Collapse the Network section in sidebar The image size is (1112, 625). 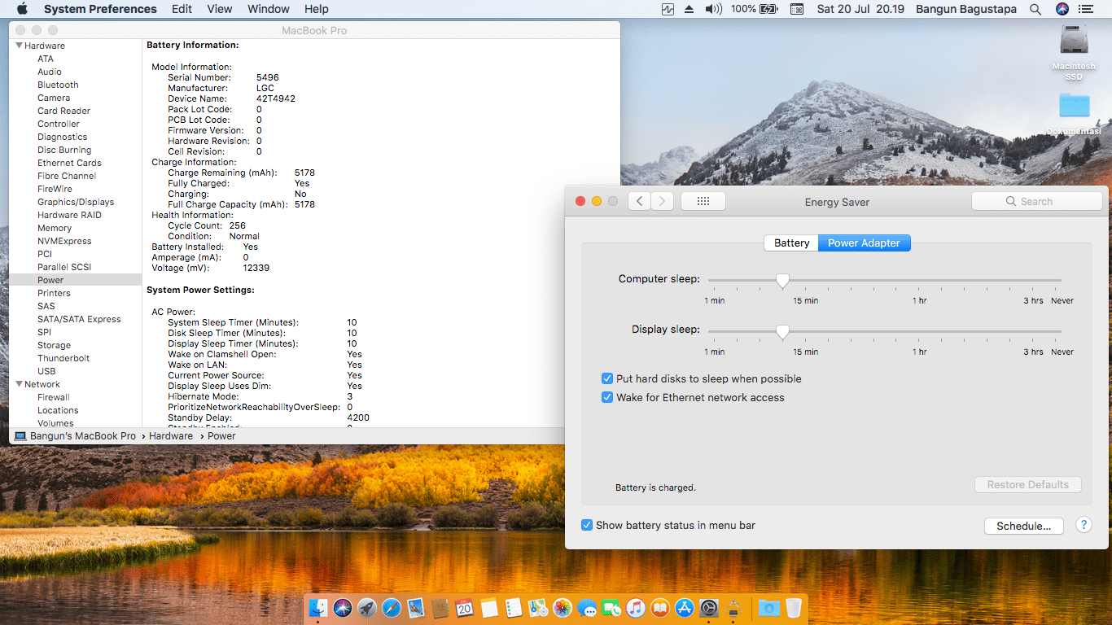tap(19, 384)
